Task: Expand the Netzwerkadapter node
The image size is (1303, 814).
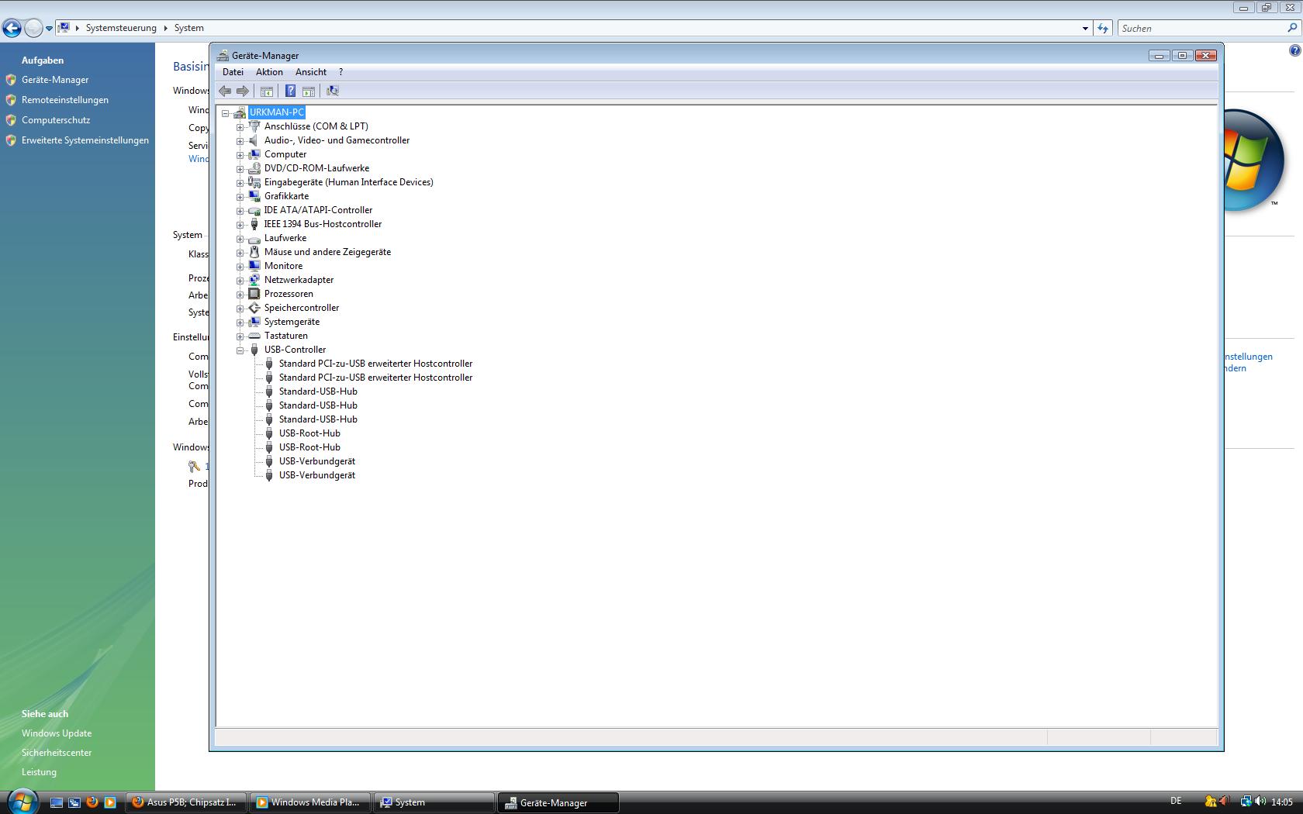Action: (240, 281)
